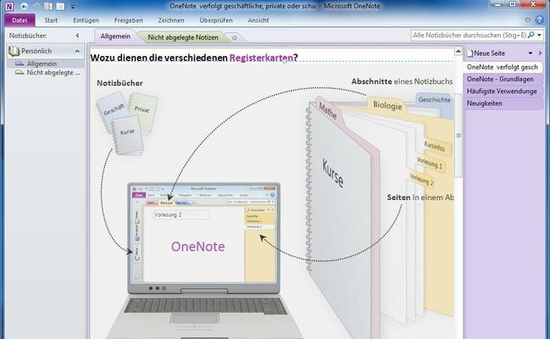Screen dimensions: 550x339
Task: Create a new section with the star tab
Action: click(234, 37)
